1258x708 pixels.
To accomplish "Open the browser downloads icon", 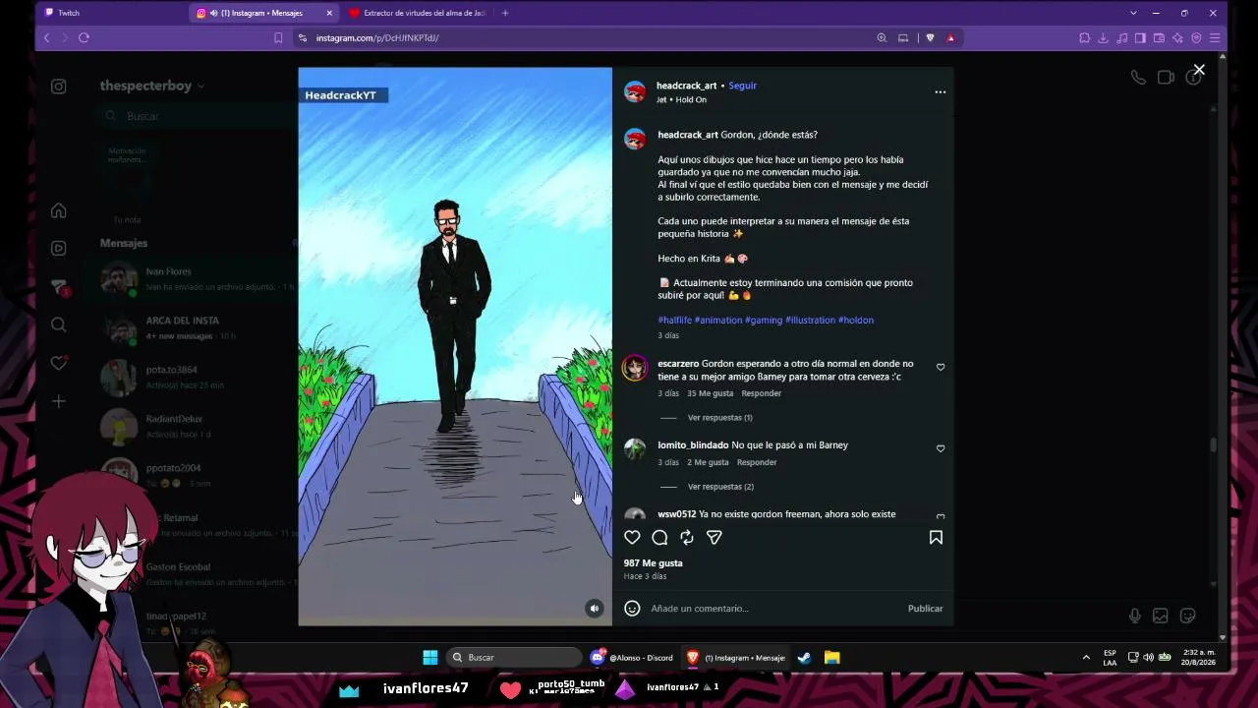I will click(x=1103, y=38).
